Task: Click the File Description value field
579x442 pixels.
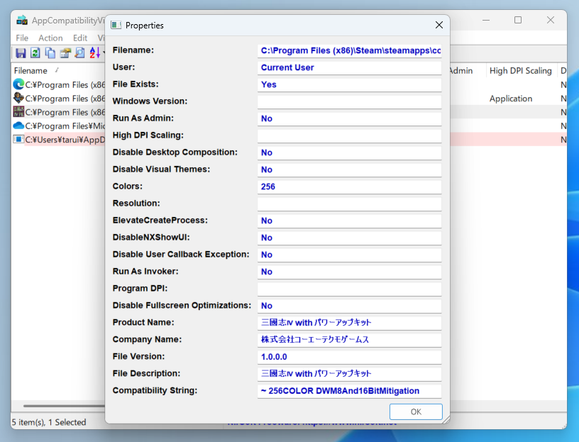Action: pos(349,374)
